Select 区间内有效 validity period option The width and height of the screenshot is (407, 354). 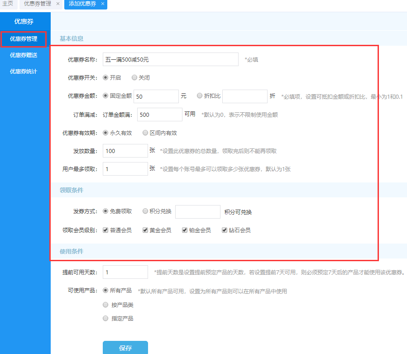145,133
